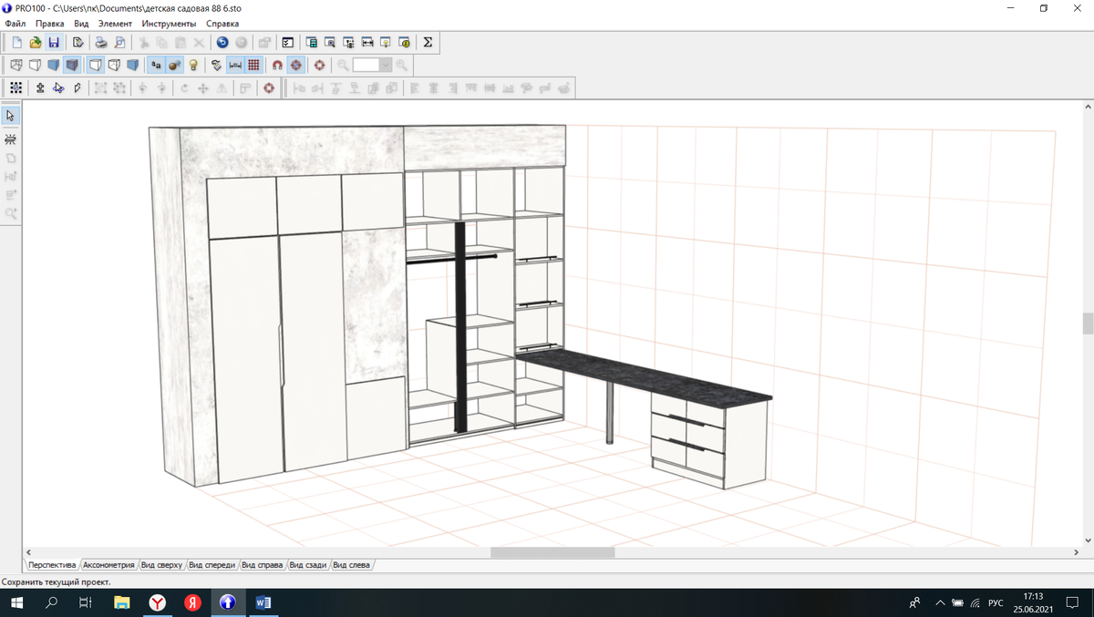Click the horizontal scrollbar right arrow
This screenshot has height=617, width=1094.
[x=1077, y=552]
